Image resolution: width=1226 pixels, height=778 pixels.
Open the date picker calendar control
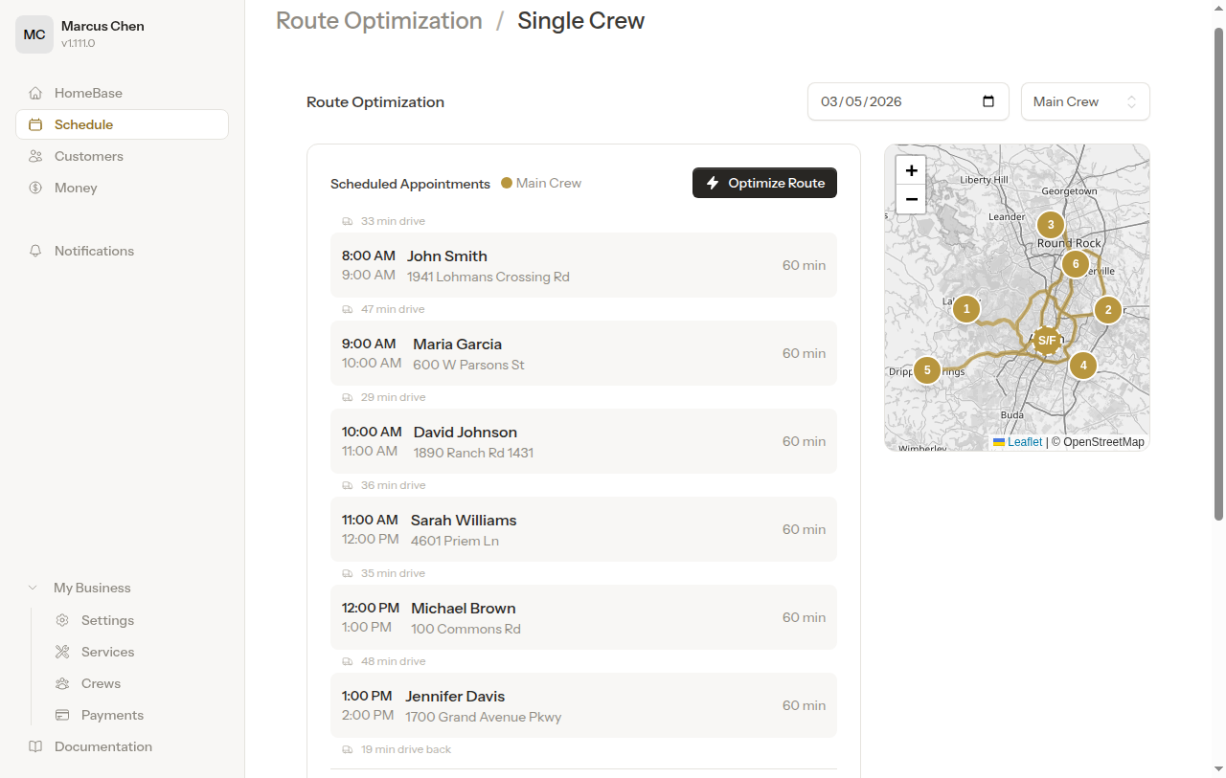coord(988,101)
